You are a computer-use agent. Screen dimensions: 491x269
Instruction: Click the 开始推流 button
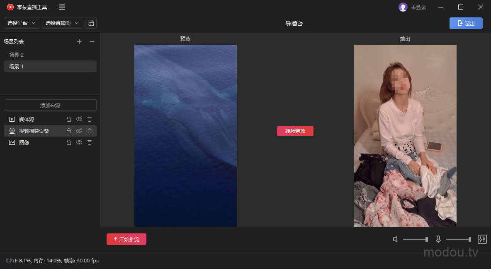coord(126,239)
